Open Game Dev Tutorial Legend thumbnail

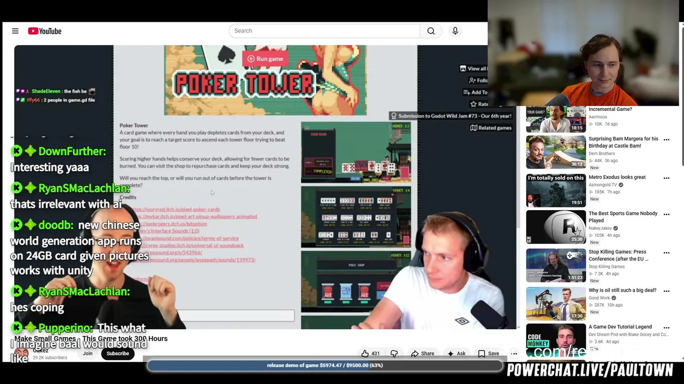[x=556, y=340]
